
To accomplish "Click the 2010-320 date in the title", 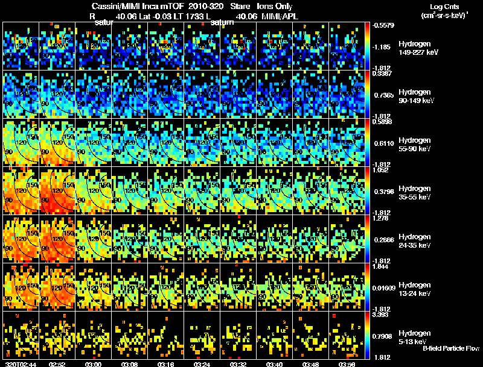I will 206,6.
